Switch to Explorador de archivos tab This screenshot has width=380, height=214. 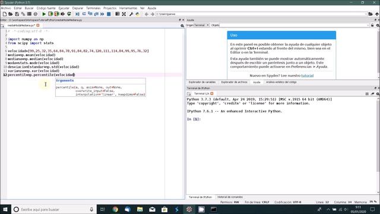[x=234, y=82]
